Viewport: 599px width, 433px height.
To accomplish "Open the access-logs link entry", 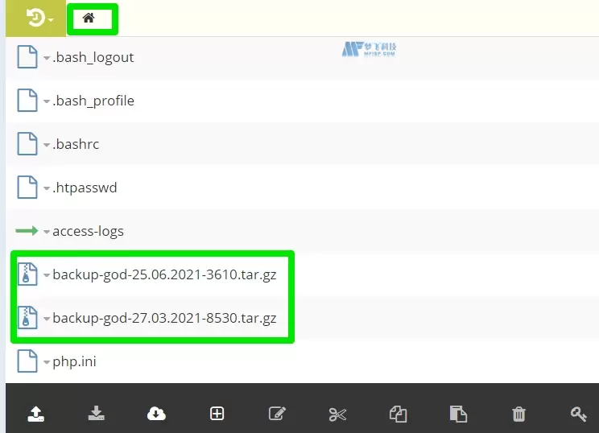I will point(89,232).
